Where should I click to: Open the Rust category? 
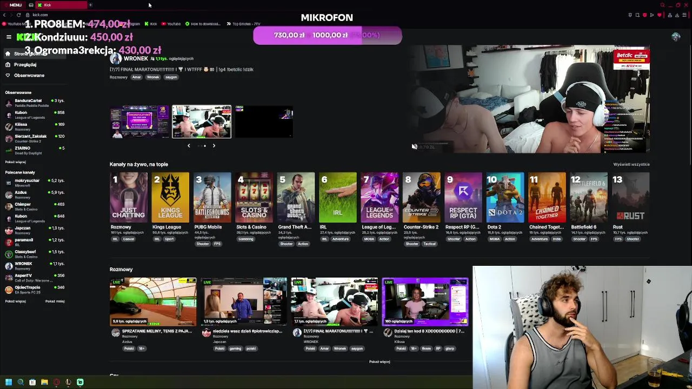630,197
